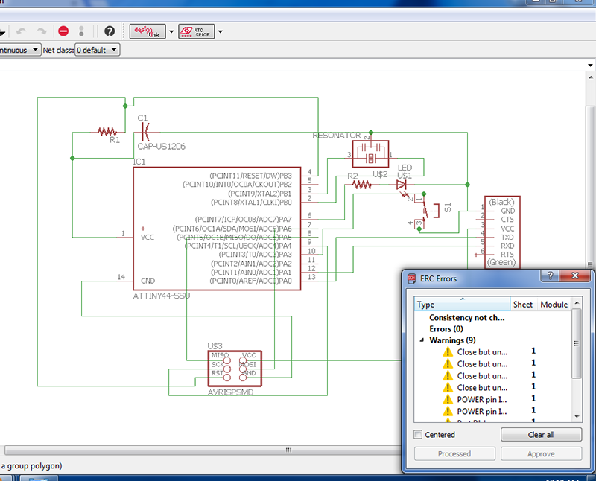Click the wire junction dot above R1

tap(125, 106)
